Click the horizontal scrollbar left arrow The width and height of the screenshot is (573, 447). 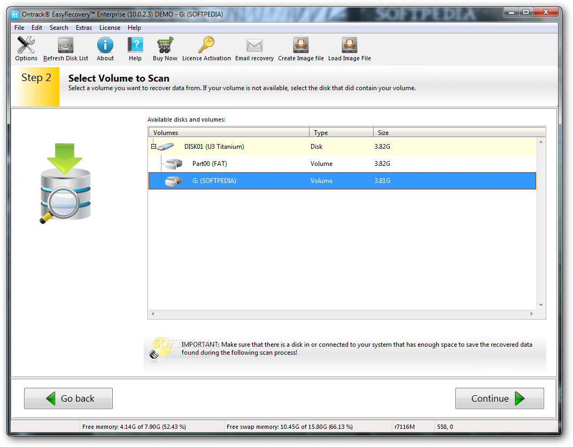[x=153, y=314]
